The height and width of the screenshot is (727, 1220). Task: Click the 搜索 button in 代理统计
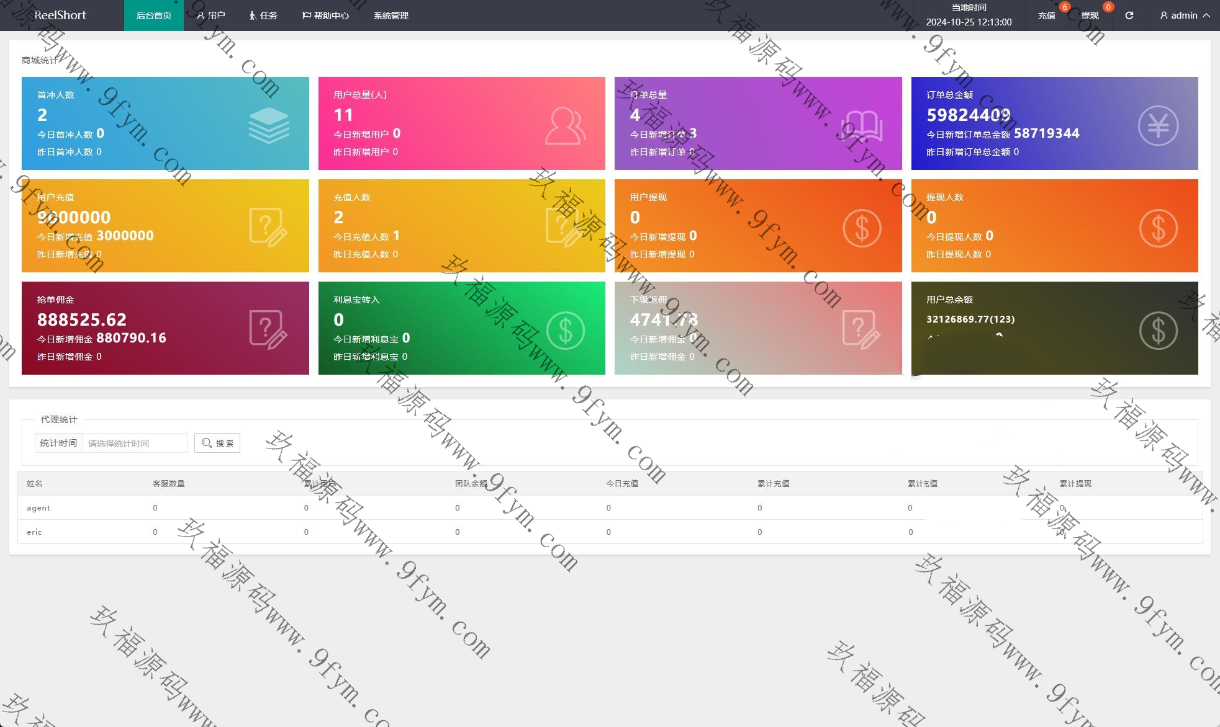[217, 443]
